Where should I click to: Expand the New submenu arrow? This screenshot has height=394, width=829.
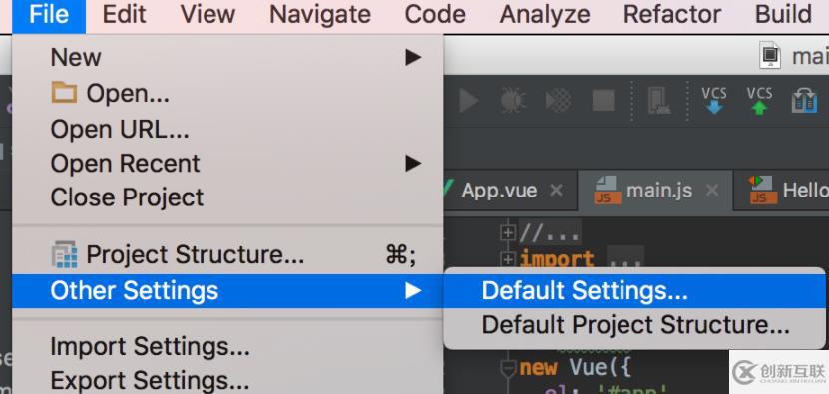point(413,57)
